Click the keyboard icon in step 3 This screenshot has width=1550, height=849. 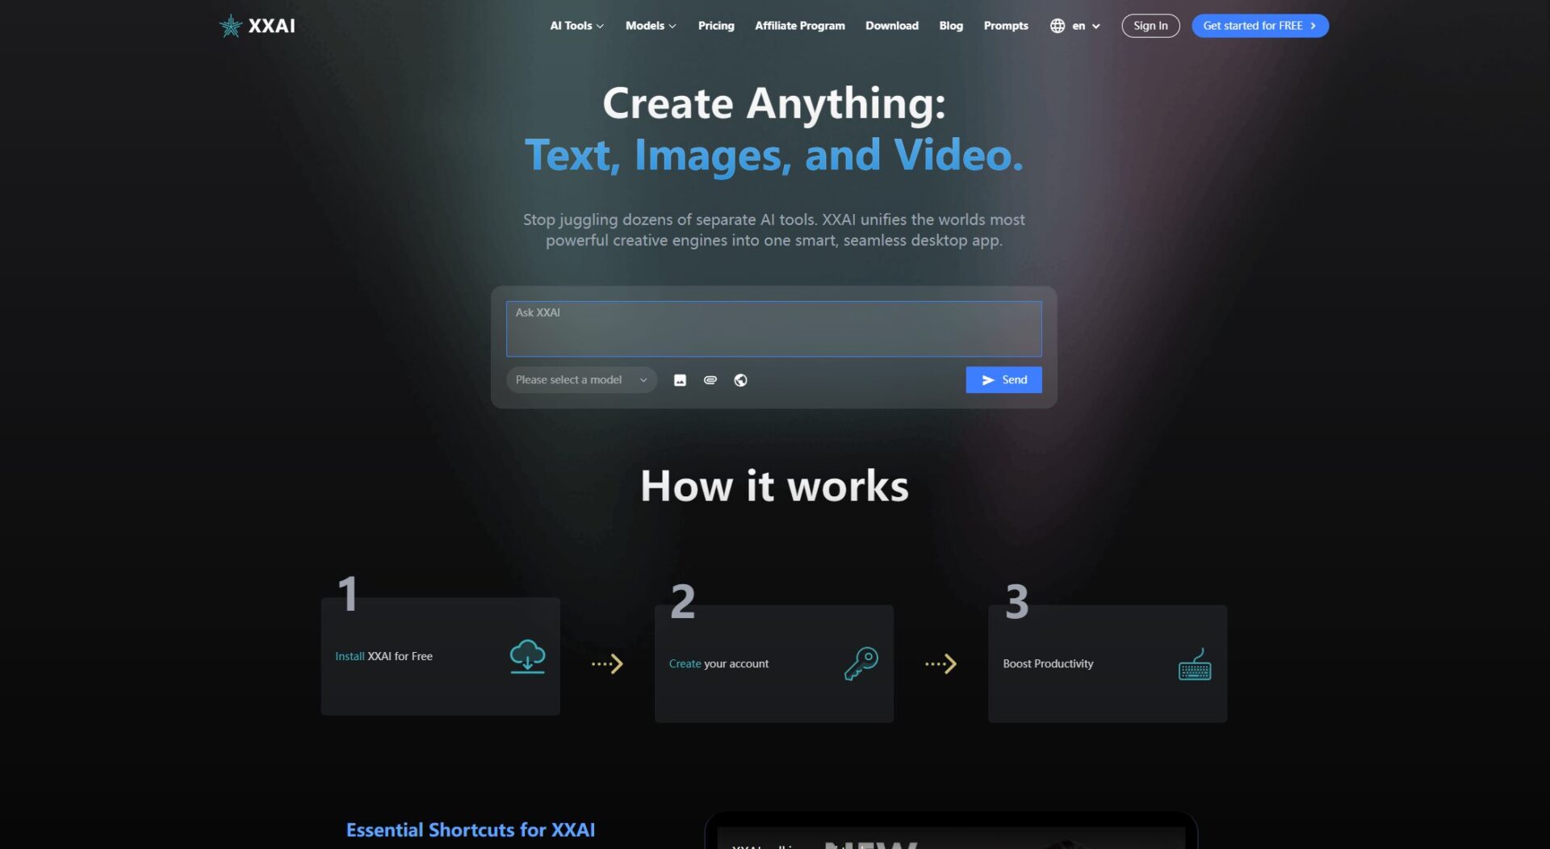point(1194,665)
